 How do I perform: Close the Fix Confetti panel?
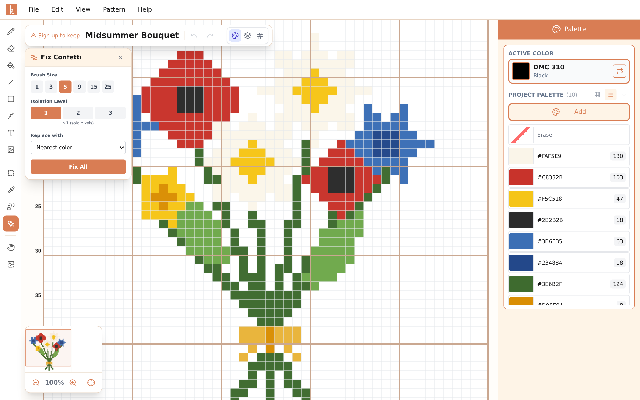pos(120,57)
